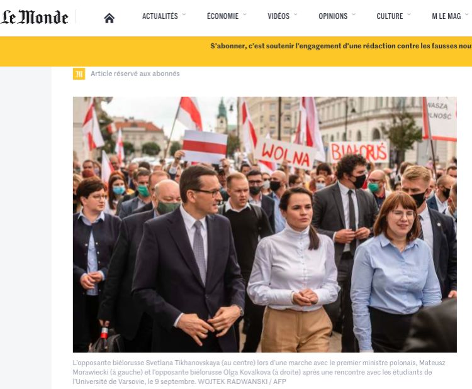Click the Le Monde logo
Screen dimensions: 472x389
pos(34,17)
